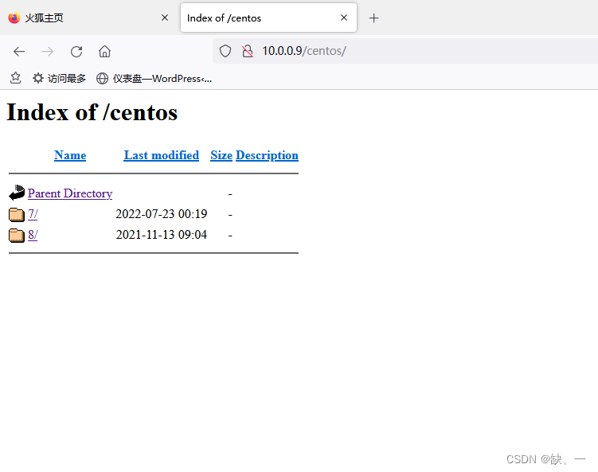Click the date 2022-07-23 00:19
The width and height of the screenshot is (598, 472).
[162, 214]
